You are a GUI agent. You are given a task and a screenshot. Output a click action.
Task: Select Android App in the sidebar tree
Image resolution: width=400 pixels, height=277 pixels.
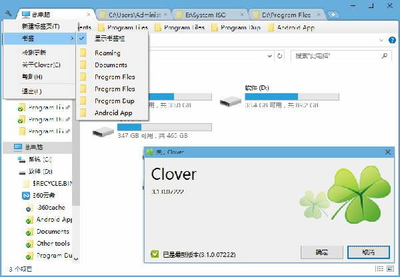(x=54, y=220)
